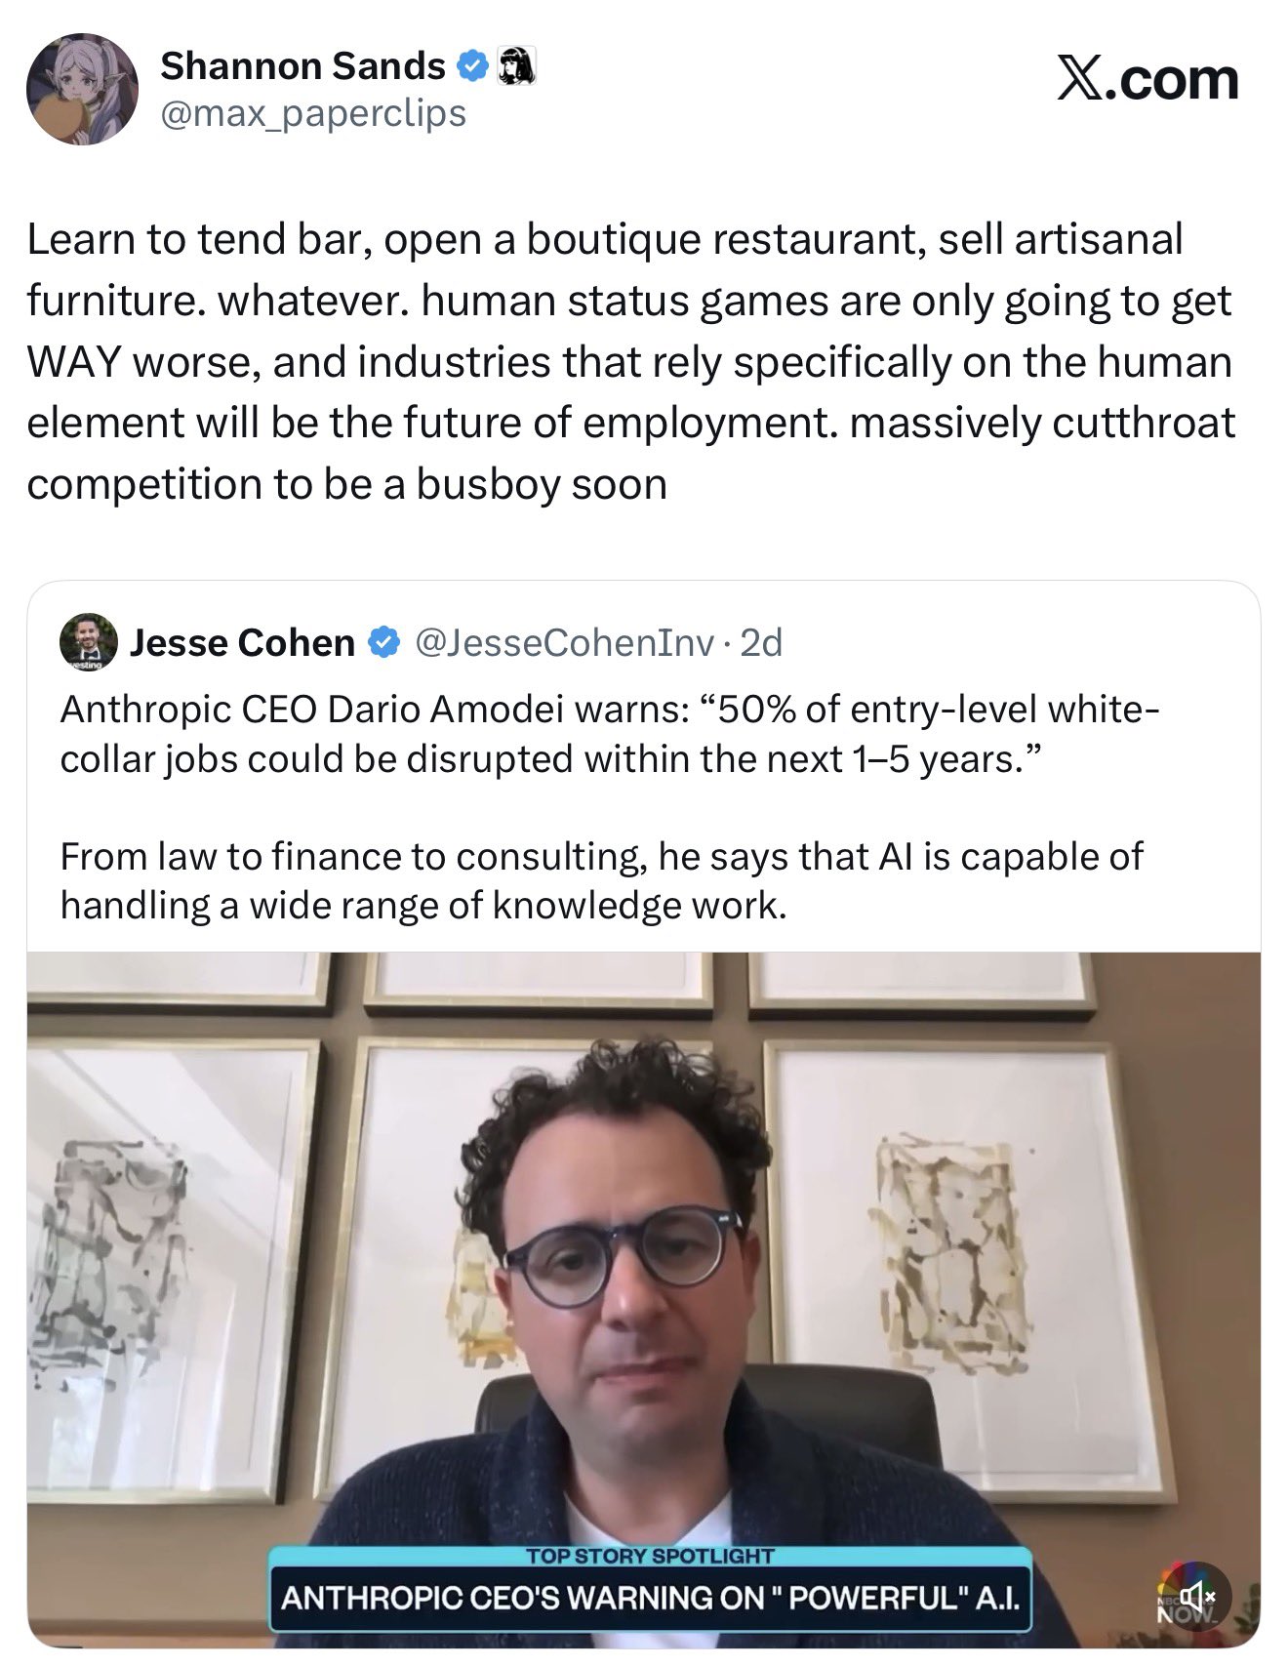Click the blue verified badge beside Shannon Sands
Image resolution: width=1288 pixels, height=1666 pixels.
473,66
